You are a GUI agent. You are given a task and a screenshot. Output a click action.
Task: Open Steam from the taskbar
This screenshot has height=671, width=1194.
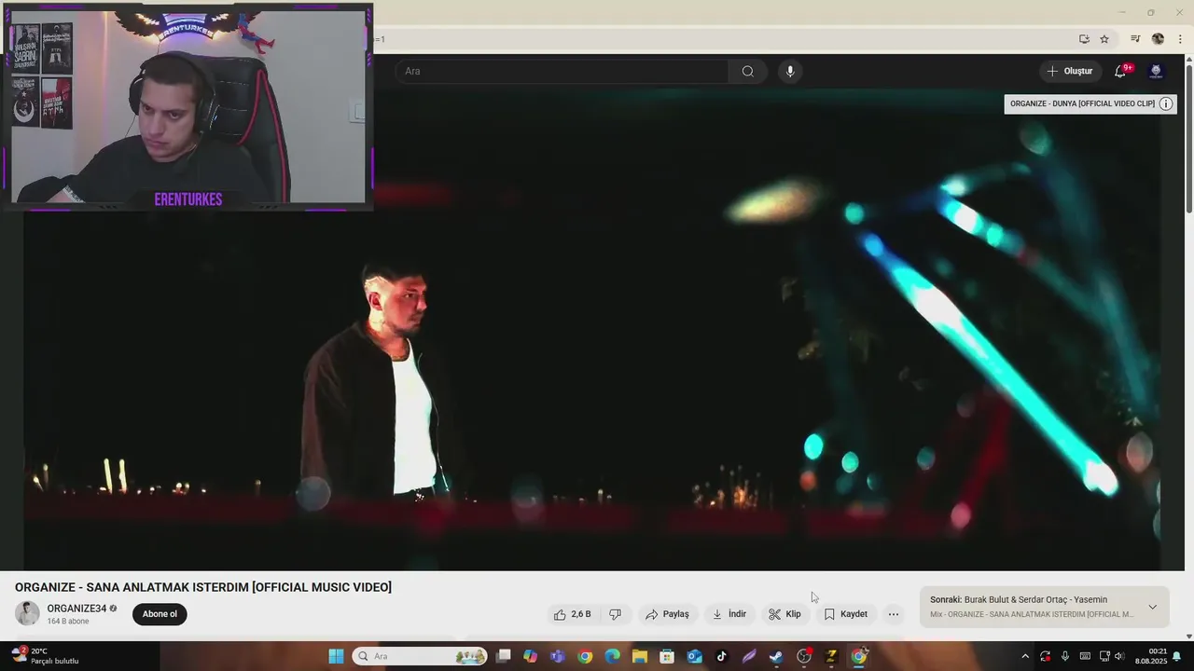[x=776, y=656]
